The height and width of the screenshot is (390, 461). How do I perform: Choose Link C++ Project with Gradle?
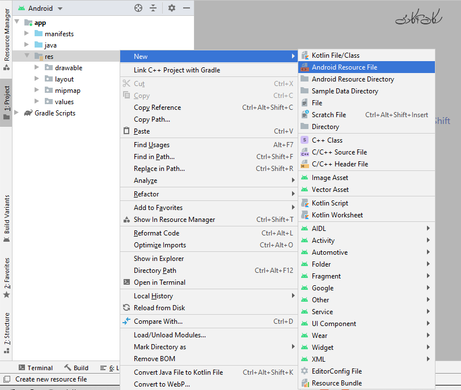209,70
